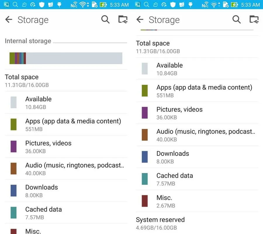Tap the NFC icon in the right status bar

[205, 5]
